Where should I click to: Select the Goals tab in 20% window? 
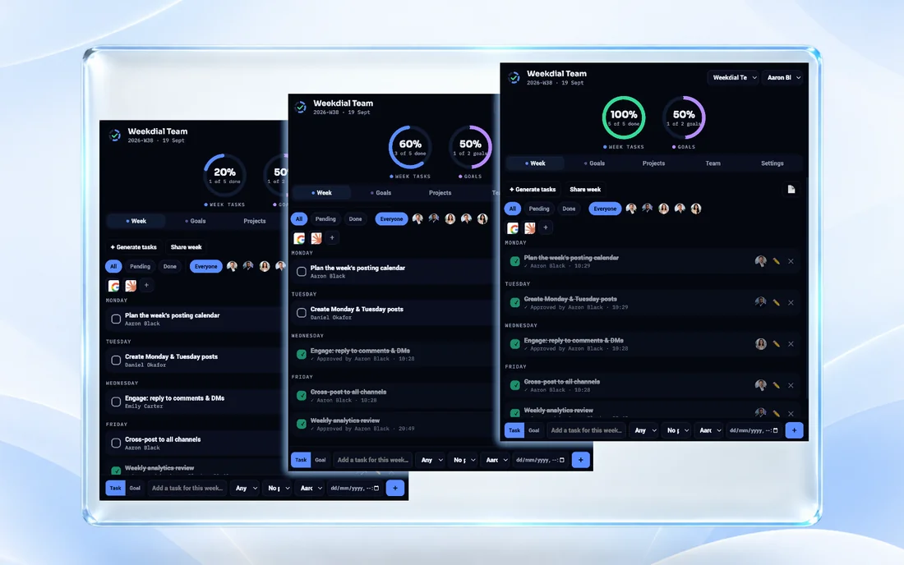(x=195, y=221)
